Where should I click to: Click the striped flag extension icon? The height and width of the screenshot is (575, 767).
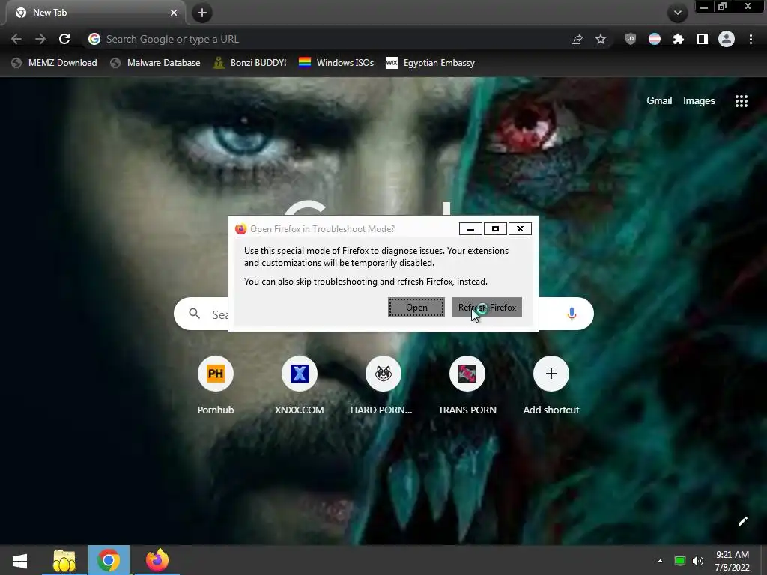click(655, 39)
